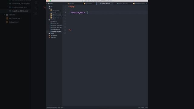Image resolution: width=194 pixels, height=109 pixels.
Task: Select the css folder label
Action: point(52,6)
